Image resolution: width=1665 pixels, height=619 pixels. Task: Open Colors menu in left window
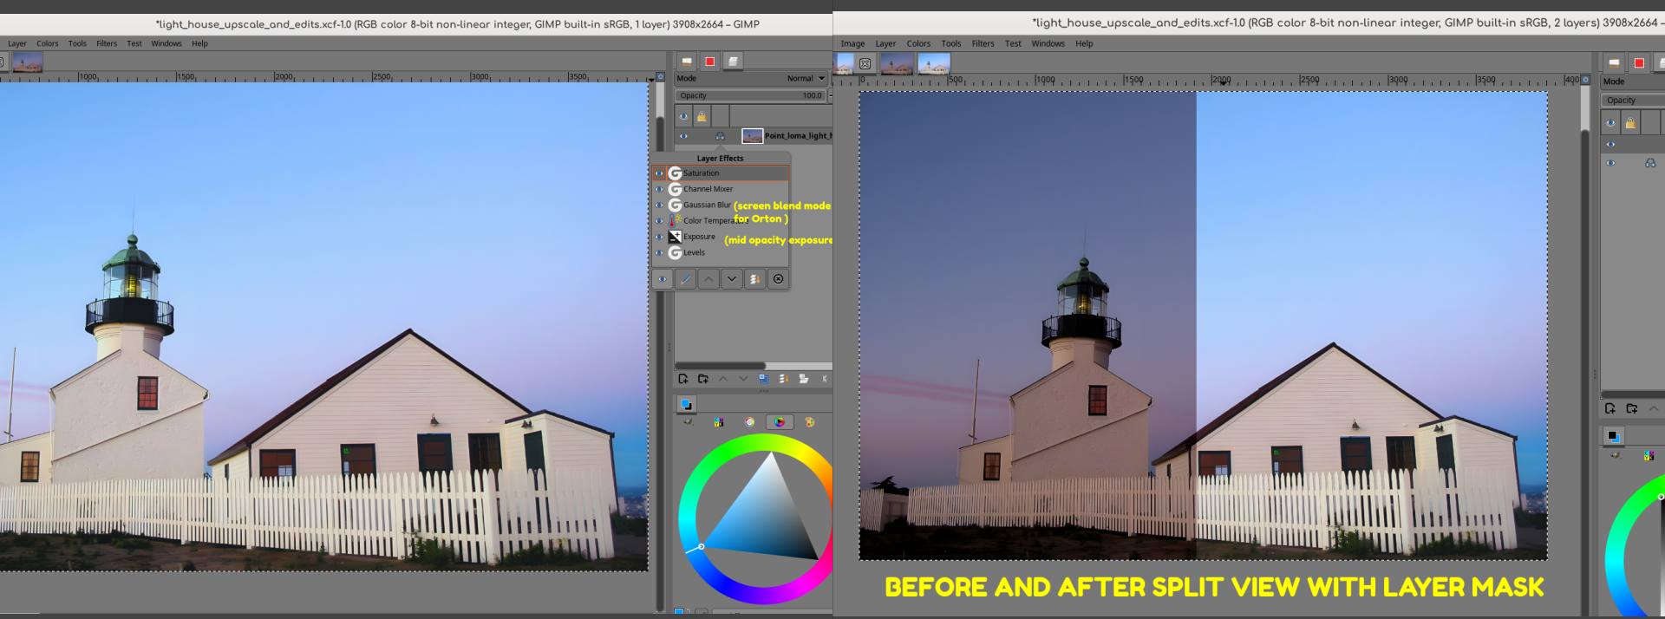48,43
